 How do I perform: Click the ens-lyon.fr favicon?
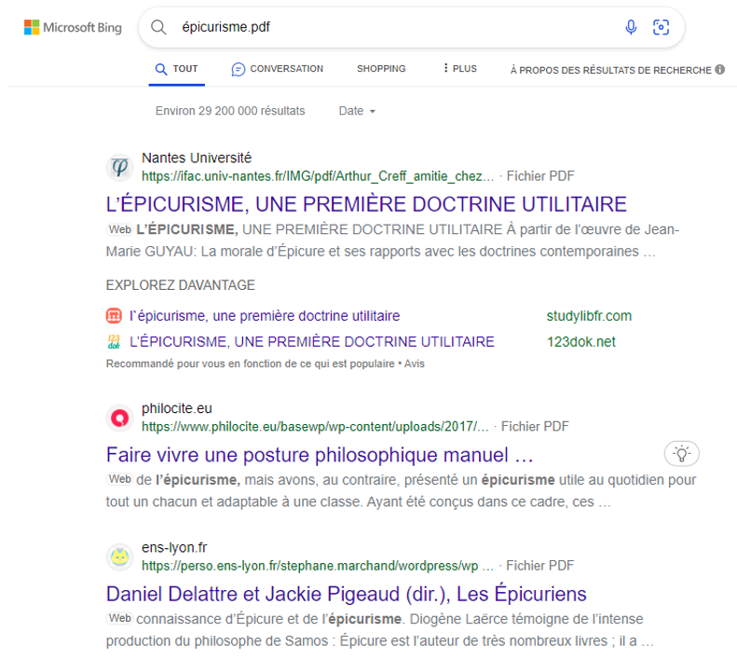[120, 556]
